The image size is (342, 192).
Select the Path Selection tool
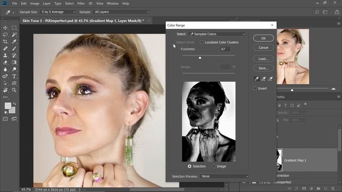click(5, 83)
